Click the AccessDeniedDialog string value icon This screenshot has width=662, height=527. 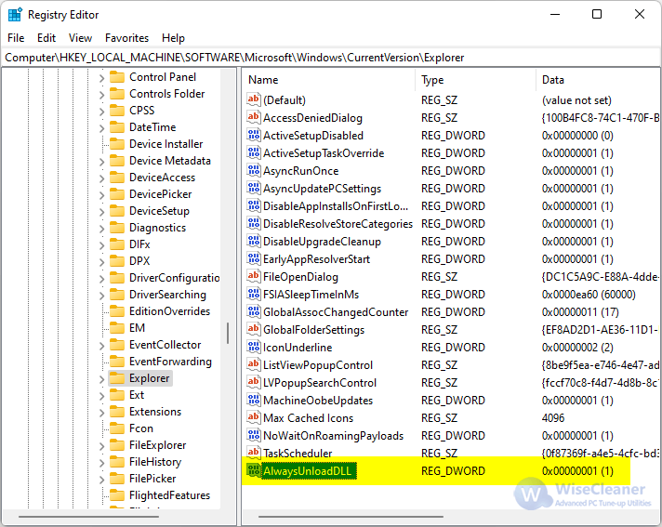click(x=253, y=117)
